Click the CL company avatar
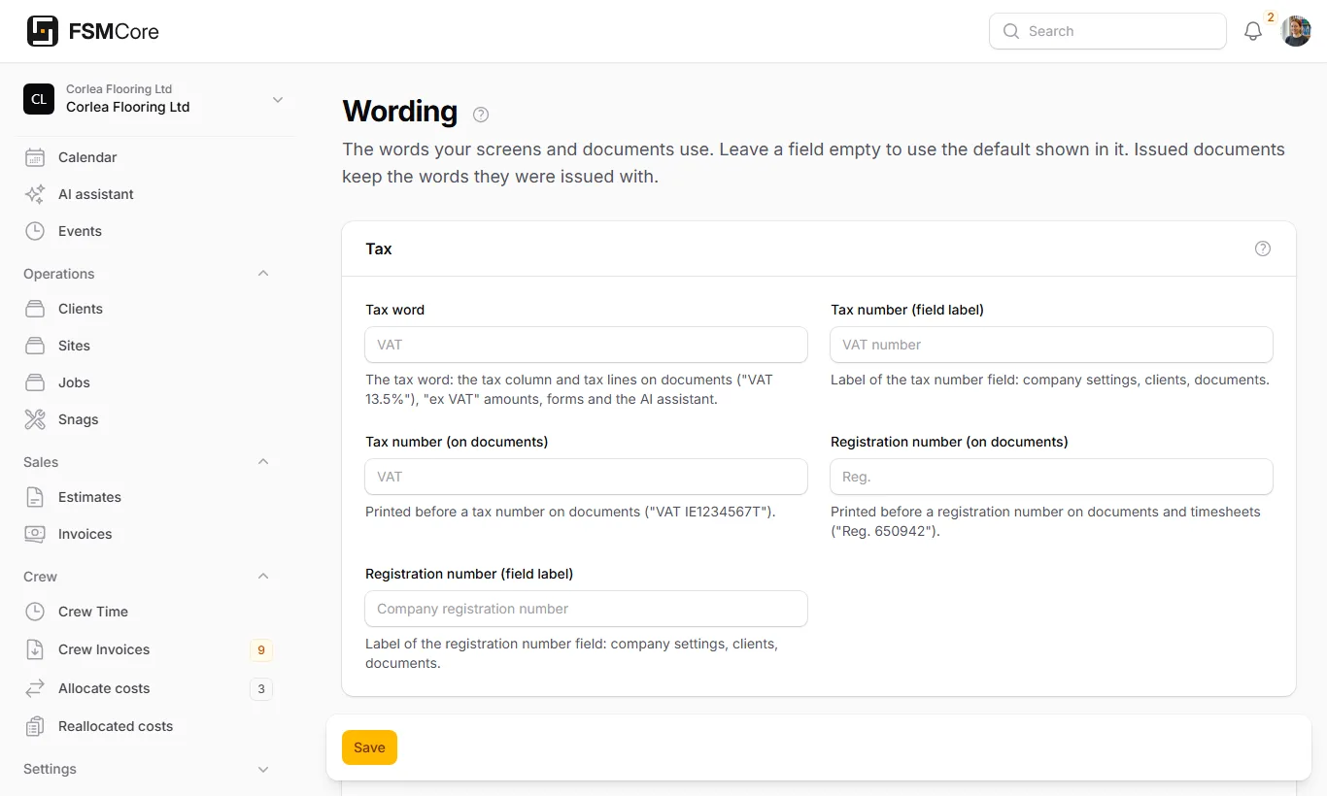The height and width of the screenshot is (796, 1327). (39, 99)
